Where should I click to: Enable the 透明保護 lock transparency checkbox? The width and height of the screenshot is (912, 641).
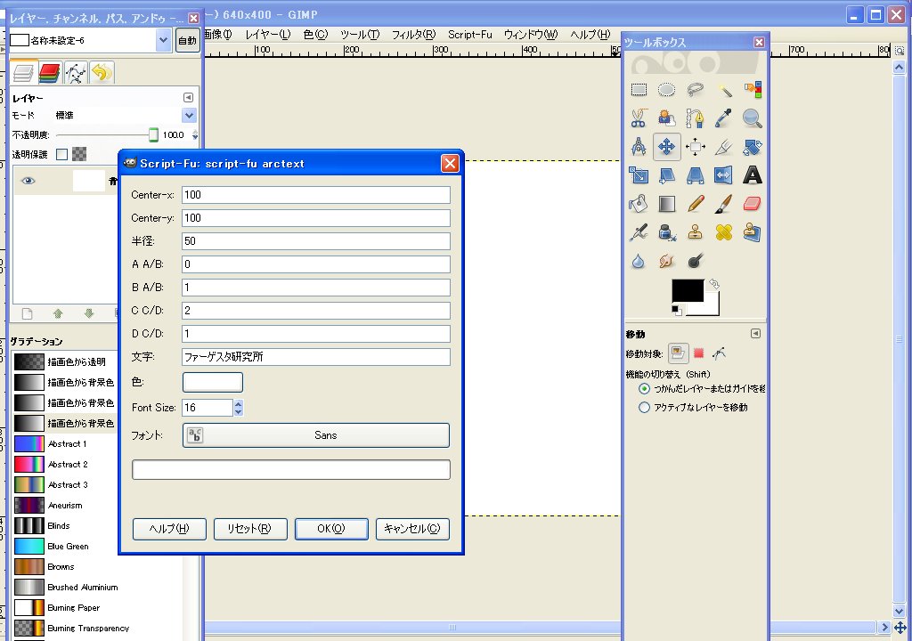click(61, 154)
